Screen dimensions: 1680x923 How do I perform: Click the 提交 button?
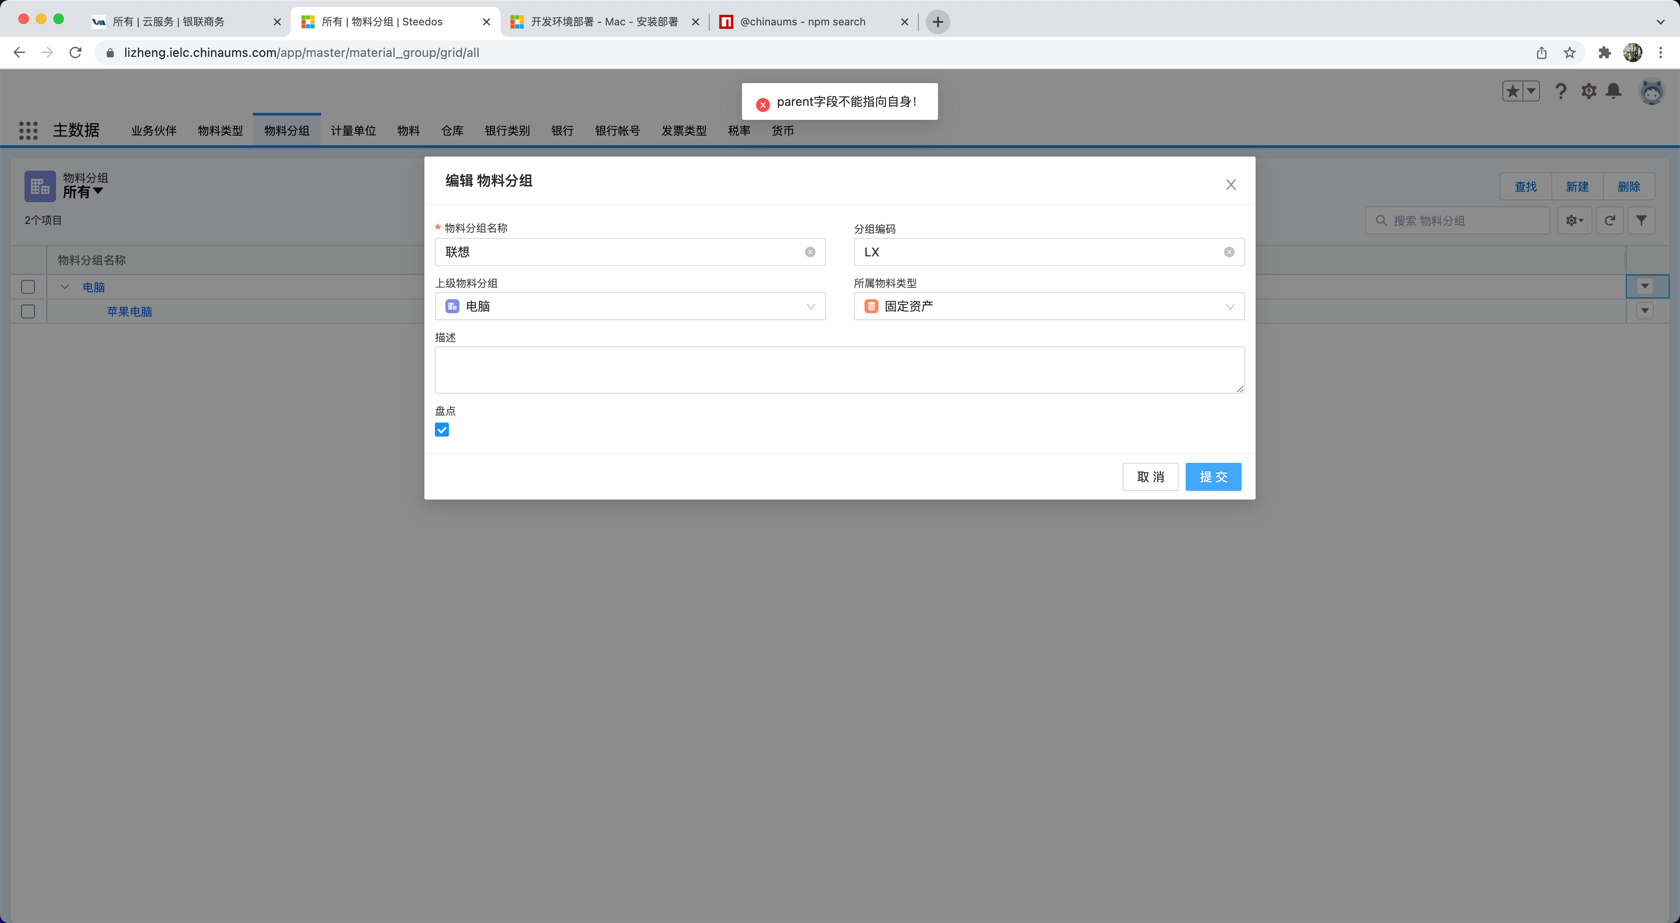(1213, 477)
